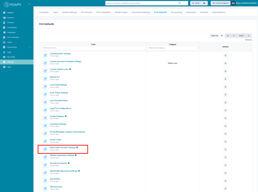258x192 pixels.
Task: Start the timer with the play icon
Action: pyautogui.click(x=204, y=3)
